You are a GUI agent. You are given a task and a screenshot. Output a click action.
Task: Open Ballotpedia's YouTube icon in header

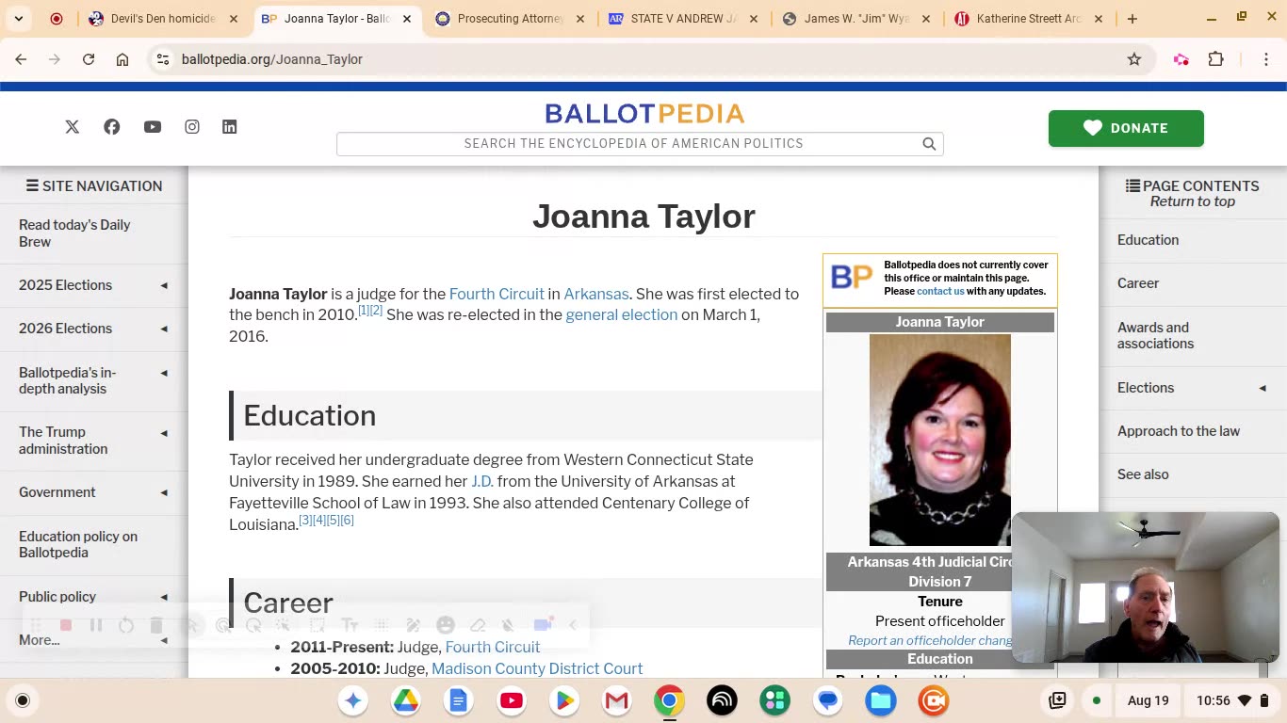[153, 127]
